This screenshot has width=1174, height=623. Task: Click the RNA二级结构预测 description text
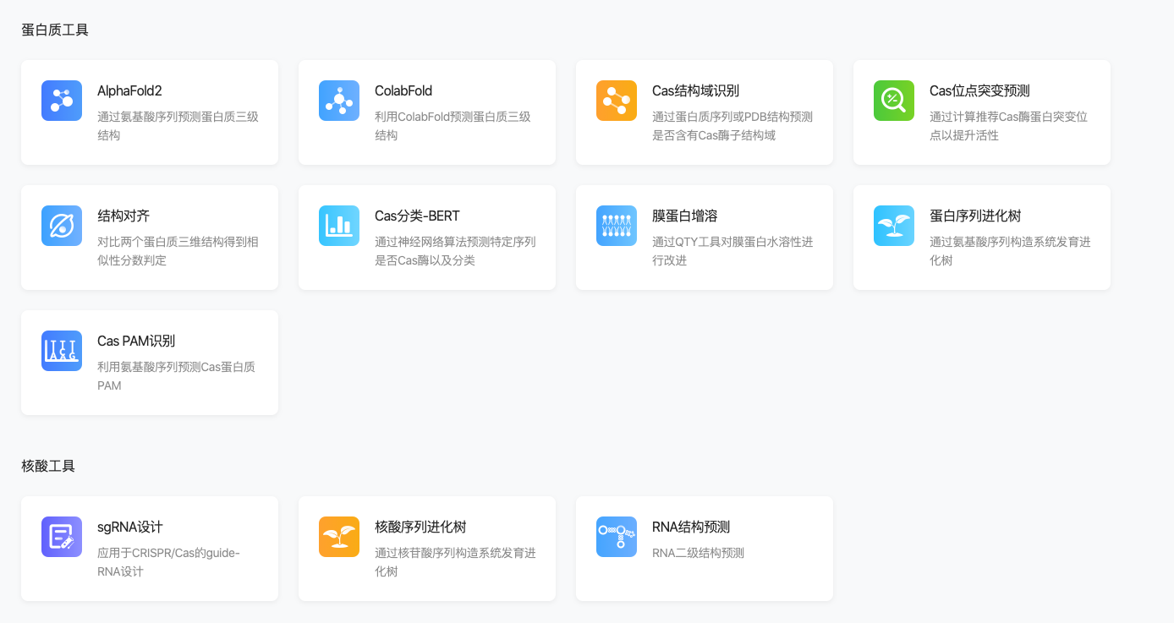tap(698, 554)
